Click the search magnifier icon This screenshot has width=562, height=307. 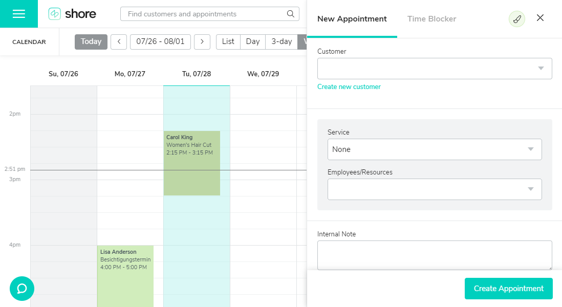coord(290,14)
